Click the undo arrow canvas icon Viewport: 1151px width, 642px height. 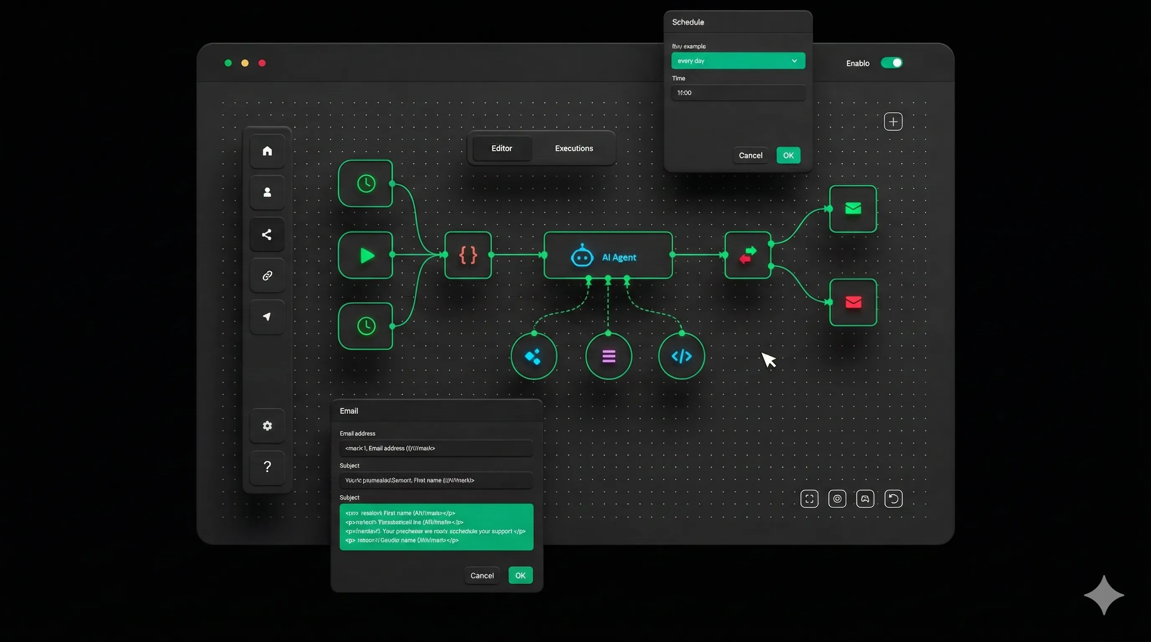point(893,499)
